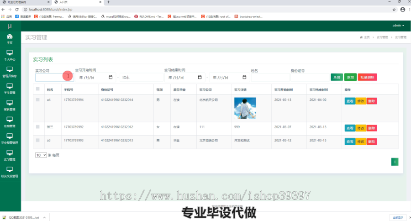Screen dimensions: 411x221
Task: Click the 实习管理 breadcrumb link
Action: pyautogui.click(x=382, y=37)
